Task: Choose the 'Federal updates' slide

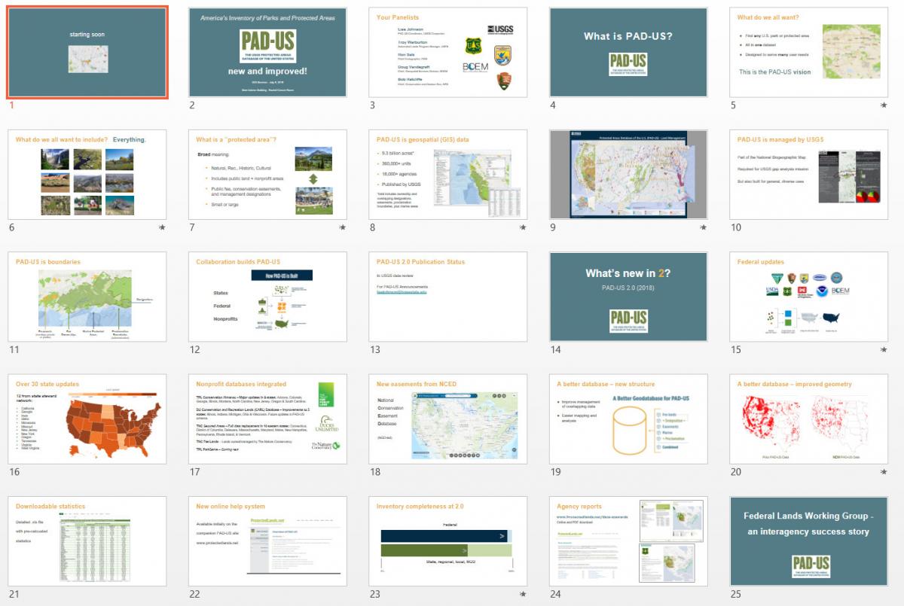Action: [809, 297]
